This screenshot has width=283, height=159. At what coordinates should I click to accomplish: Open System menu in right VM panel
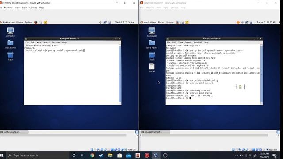point(170,23)
